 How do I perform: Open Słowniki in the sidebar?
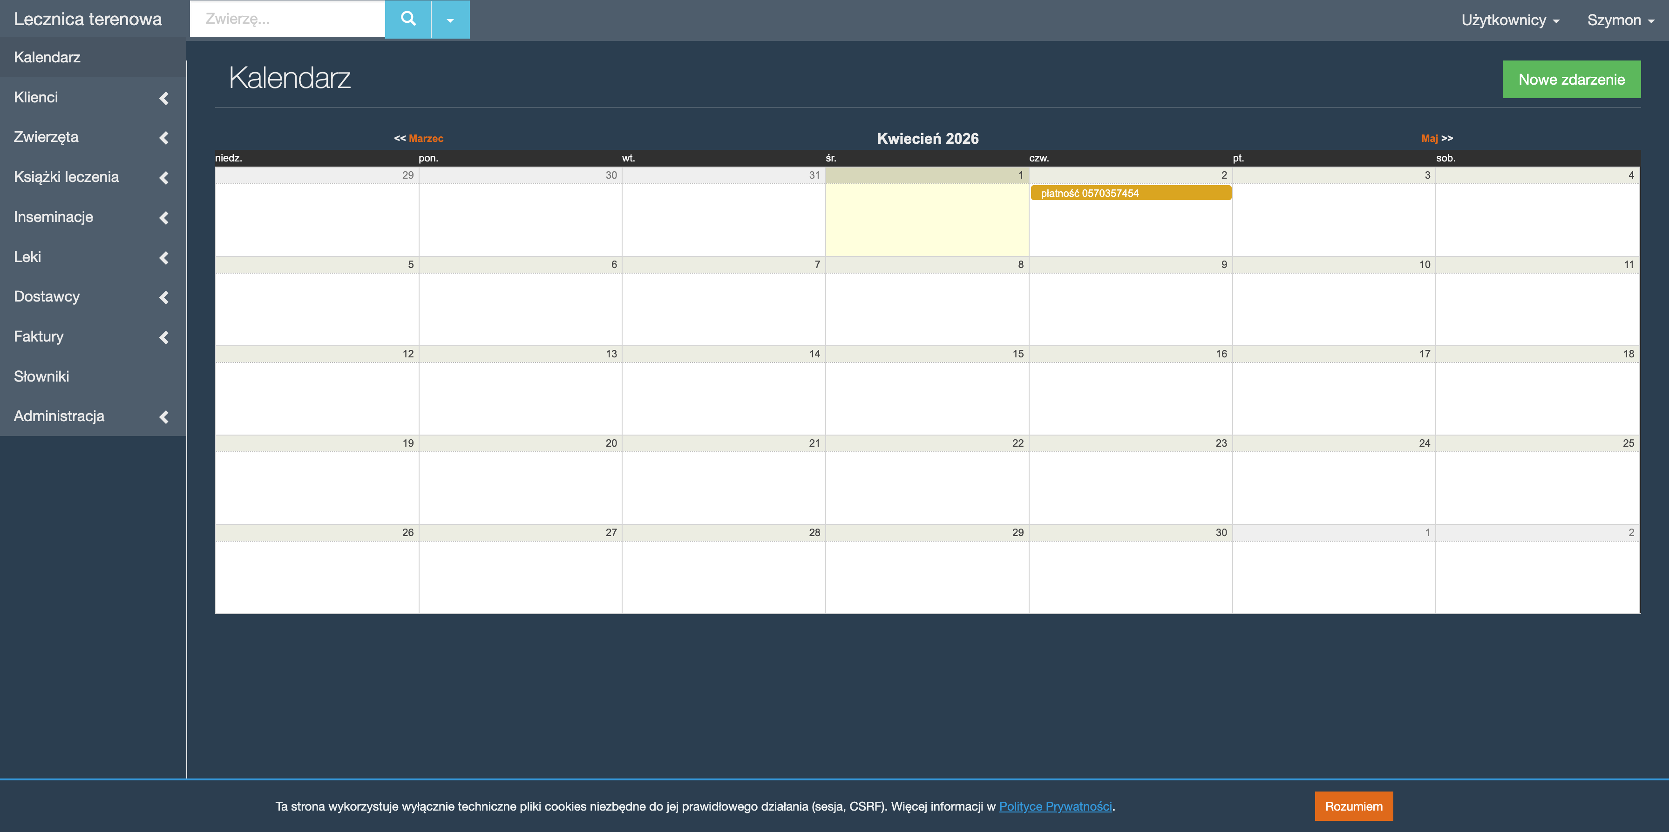(x=41, y=376)
